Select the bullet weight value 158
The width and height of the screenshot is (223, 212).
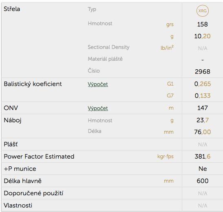[x=203, y=24]
